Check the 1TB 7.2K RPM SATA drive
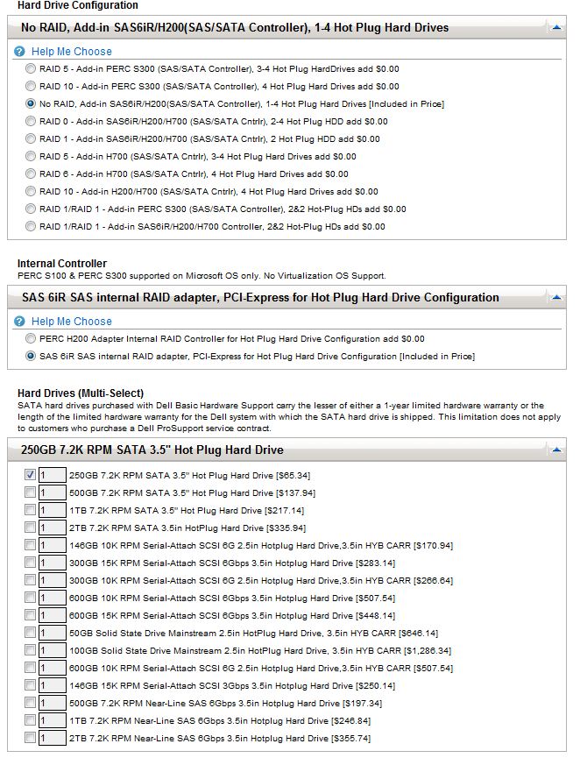The width and height of the screenshot is (580, 765). (x=31, y=510)
